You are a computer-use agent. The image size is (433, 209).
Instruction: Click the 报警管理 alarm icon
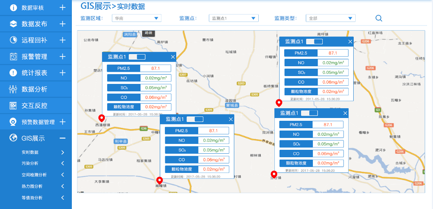tap(13, 56)
